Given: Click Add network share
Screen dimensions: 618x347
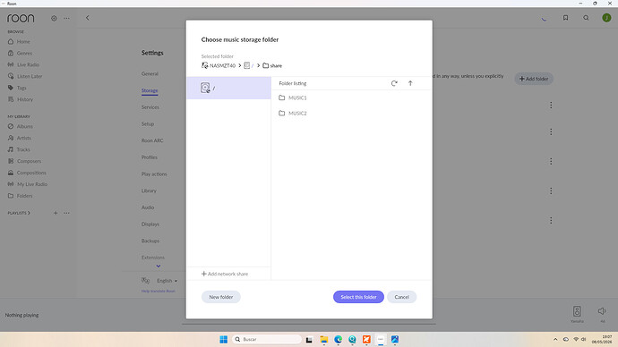Looking at the screenshot, I should (x=225, y=274).
